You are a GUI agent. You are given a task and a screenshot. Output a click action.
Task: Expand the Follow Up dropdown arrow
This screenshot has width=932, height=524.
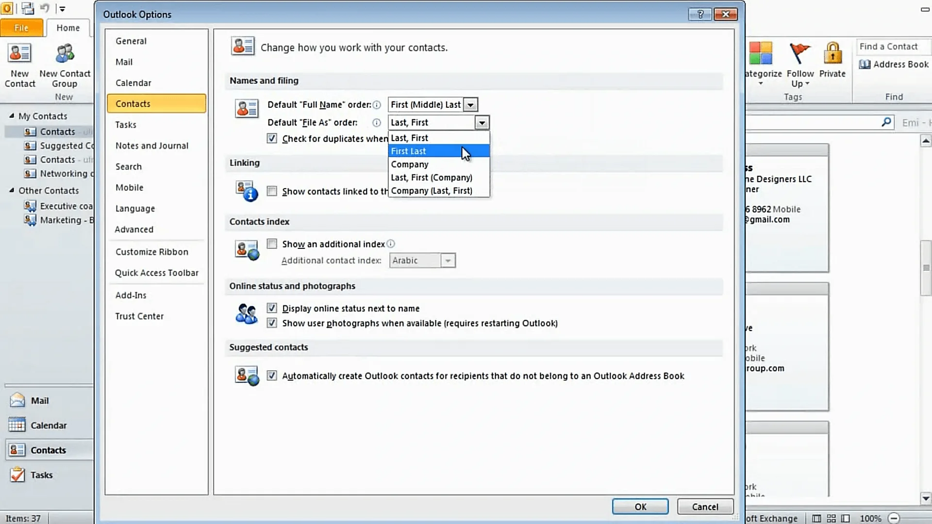pos(807,84)
